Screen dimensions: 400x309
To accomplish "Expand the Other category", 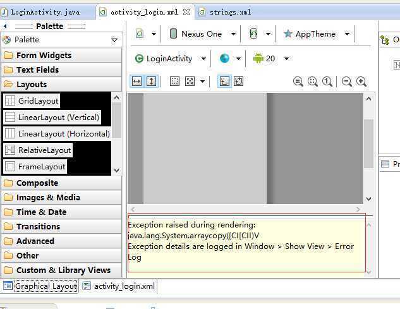I will click(x=61, y=255).
